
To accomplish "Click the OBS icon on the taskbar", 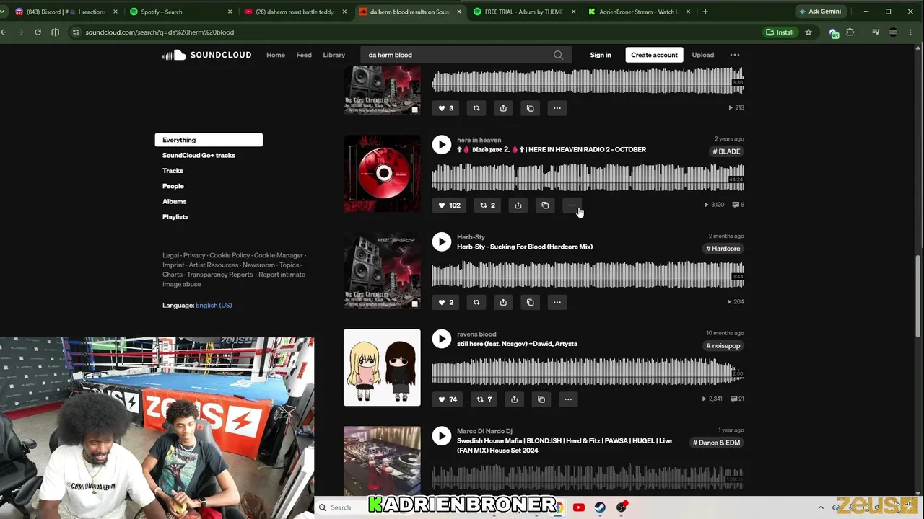I will [x=622, y=507].
